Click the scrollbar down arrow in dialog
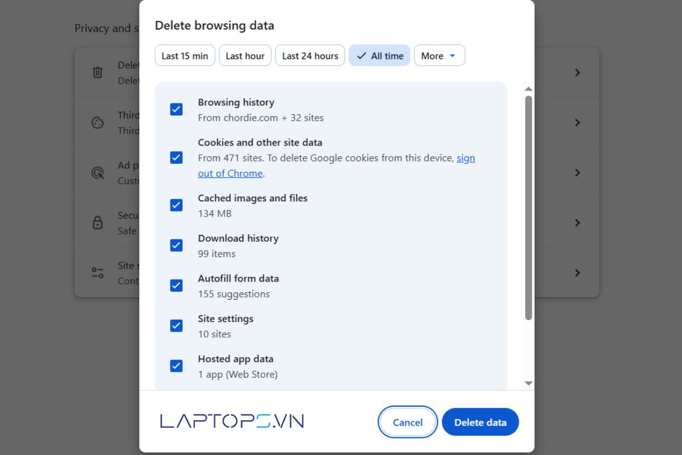 pos(529,383)
